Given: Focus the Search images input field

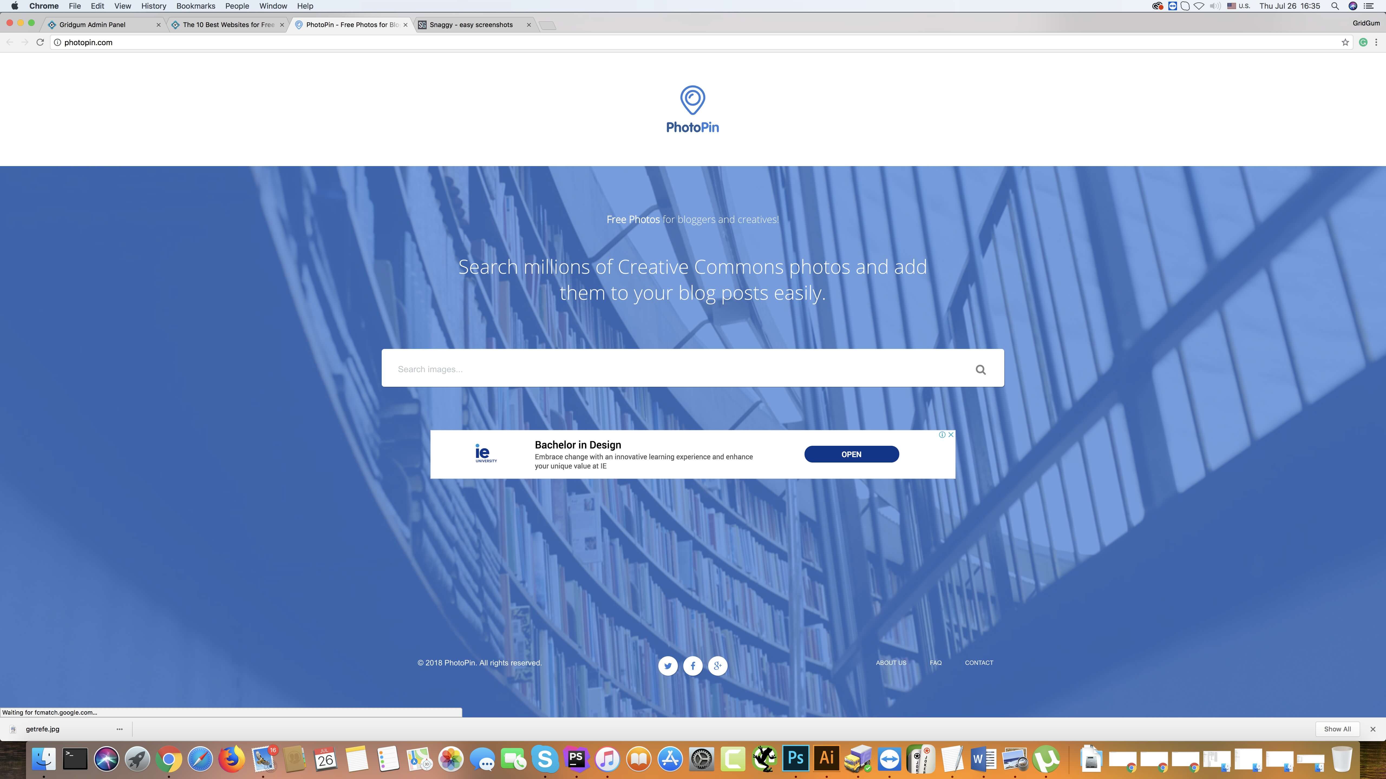Looking at the screenshot, I should [x=678, y=369].
